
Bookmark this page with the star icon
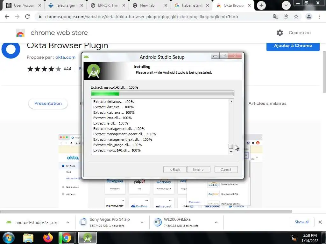point(296,17)
